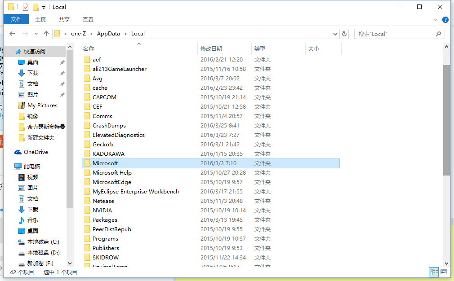Switch to the 共享 ribbon tab

tap(64, 19)
